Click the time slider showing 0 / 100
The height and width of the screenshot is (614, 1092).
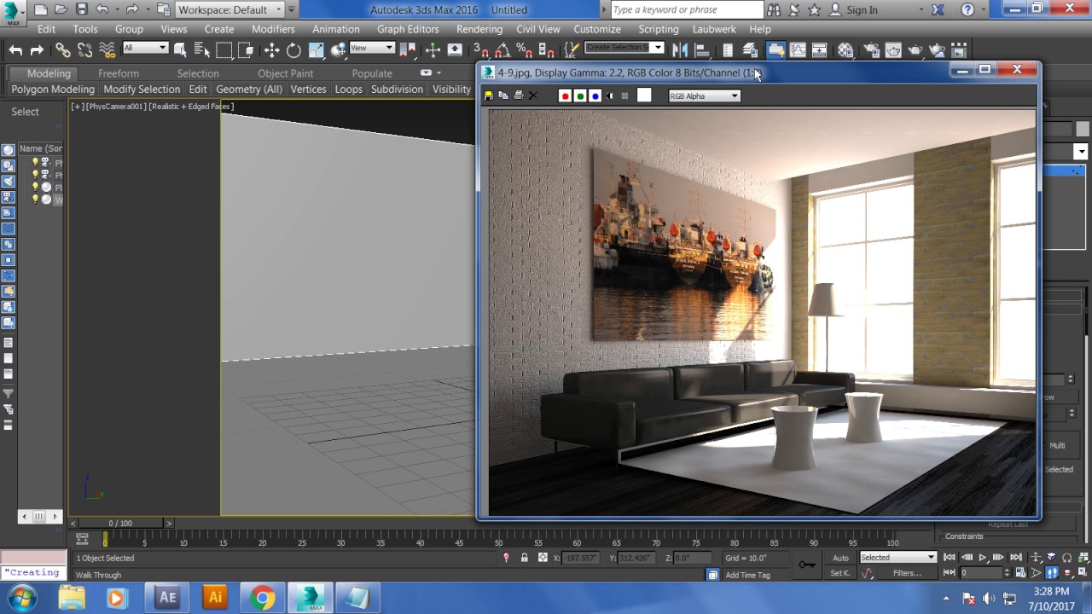(120, 523)
